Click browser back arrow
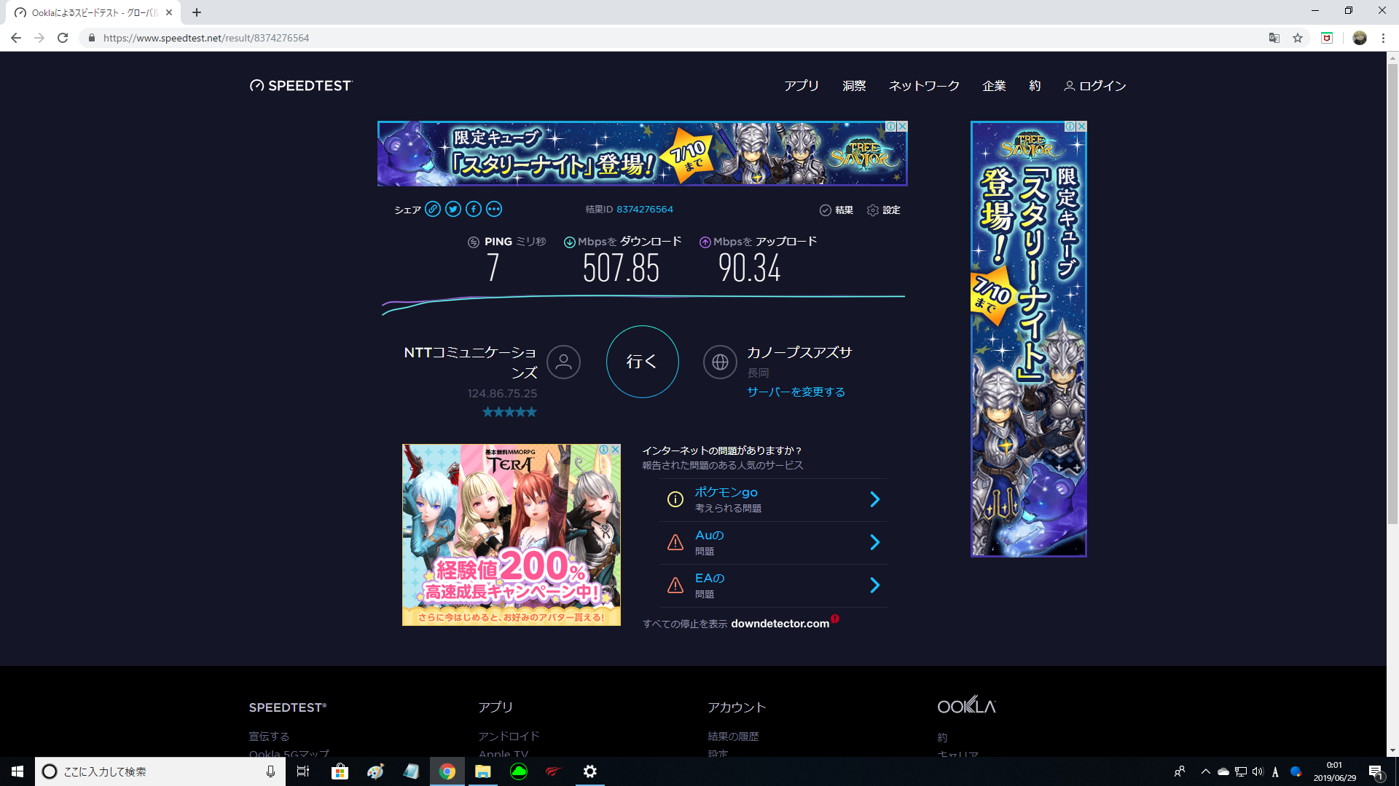The height and width of the screenshot is (786, 1399). click(x=16, y=38)
